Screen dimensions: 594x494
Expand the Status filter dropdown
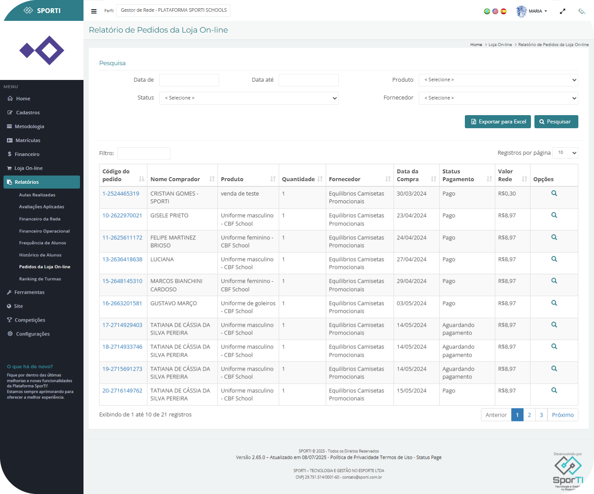(x=249, y=98)
